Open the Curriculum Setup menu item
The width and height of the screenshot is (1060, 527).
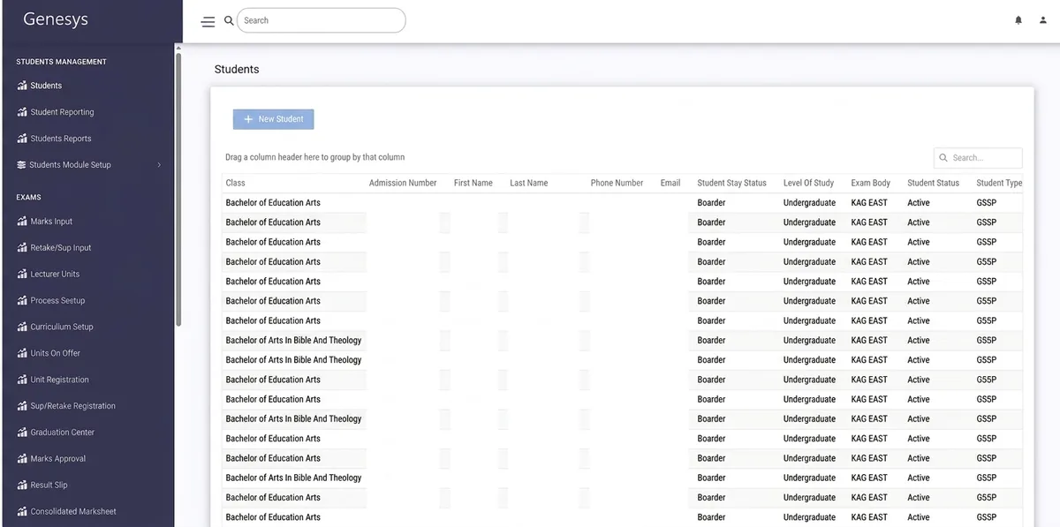coord(62,327)
